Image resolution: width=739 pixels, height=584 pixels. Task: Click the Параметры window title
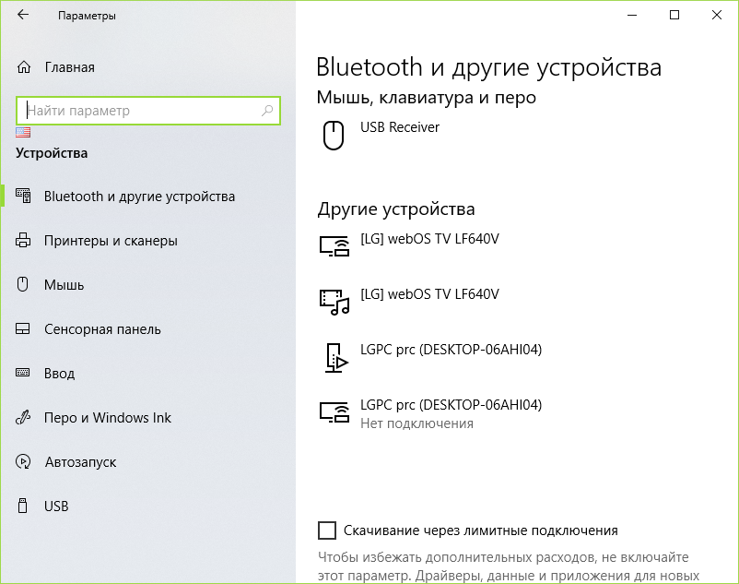87,16
